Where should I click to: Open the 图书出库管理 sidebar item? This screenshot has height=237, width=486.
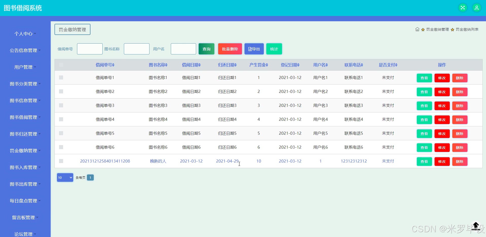pos(25,184)
